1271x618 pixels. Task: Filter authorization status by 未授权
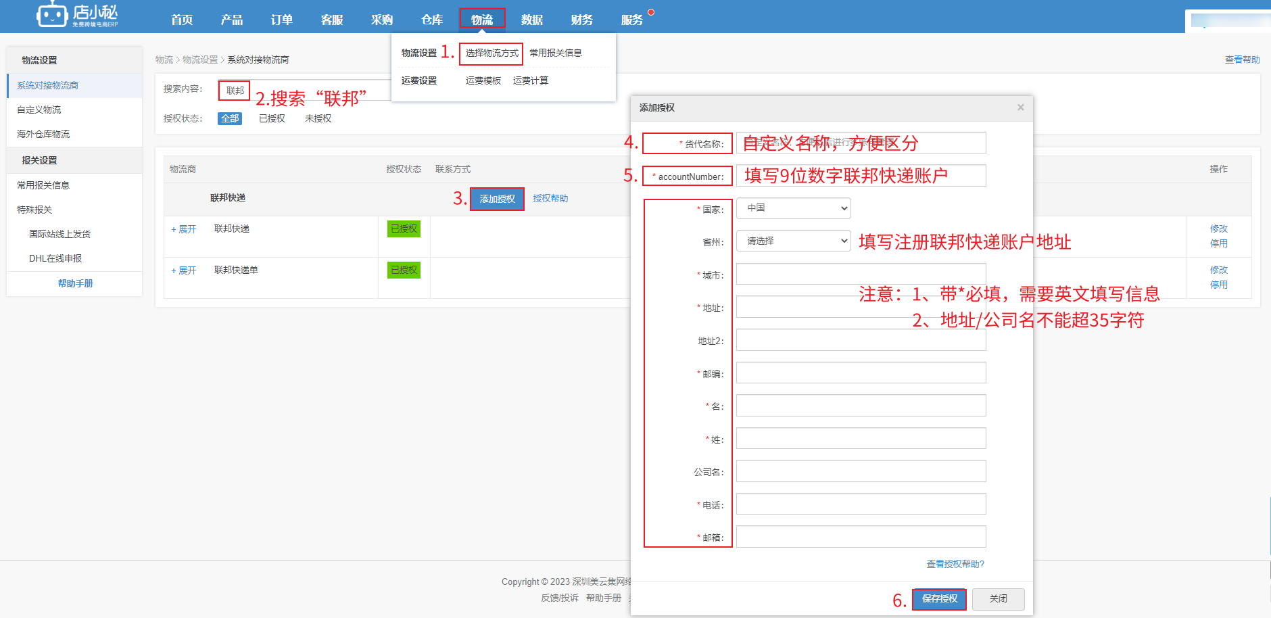pyautogui.click(x=318, y=118)
